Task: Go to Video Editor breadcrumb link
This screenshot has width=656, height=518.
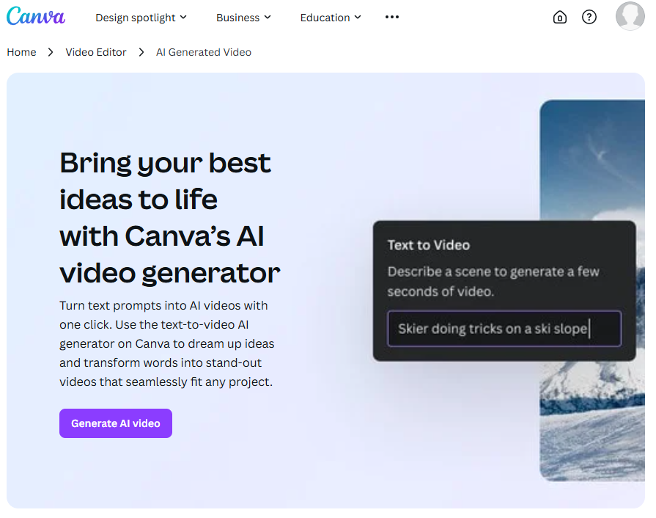Action: pyautogui.click(x=96, y=52)
